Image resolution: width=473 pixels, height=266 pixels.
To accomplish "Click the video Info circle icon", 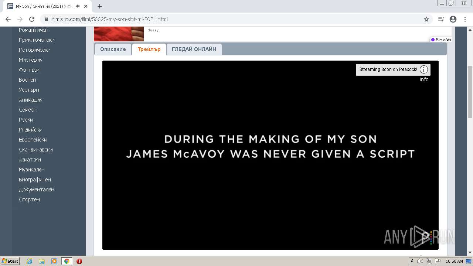I will tap(424, 69).
